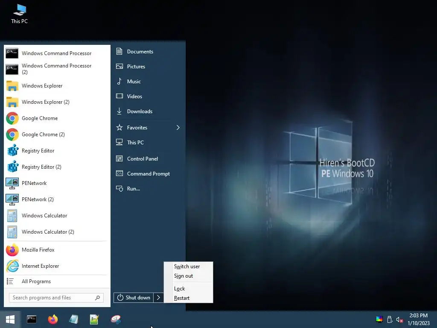Screen dimensions: 437x328
Task: Start PENetwork (2)
Action: point(57,199)
